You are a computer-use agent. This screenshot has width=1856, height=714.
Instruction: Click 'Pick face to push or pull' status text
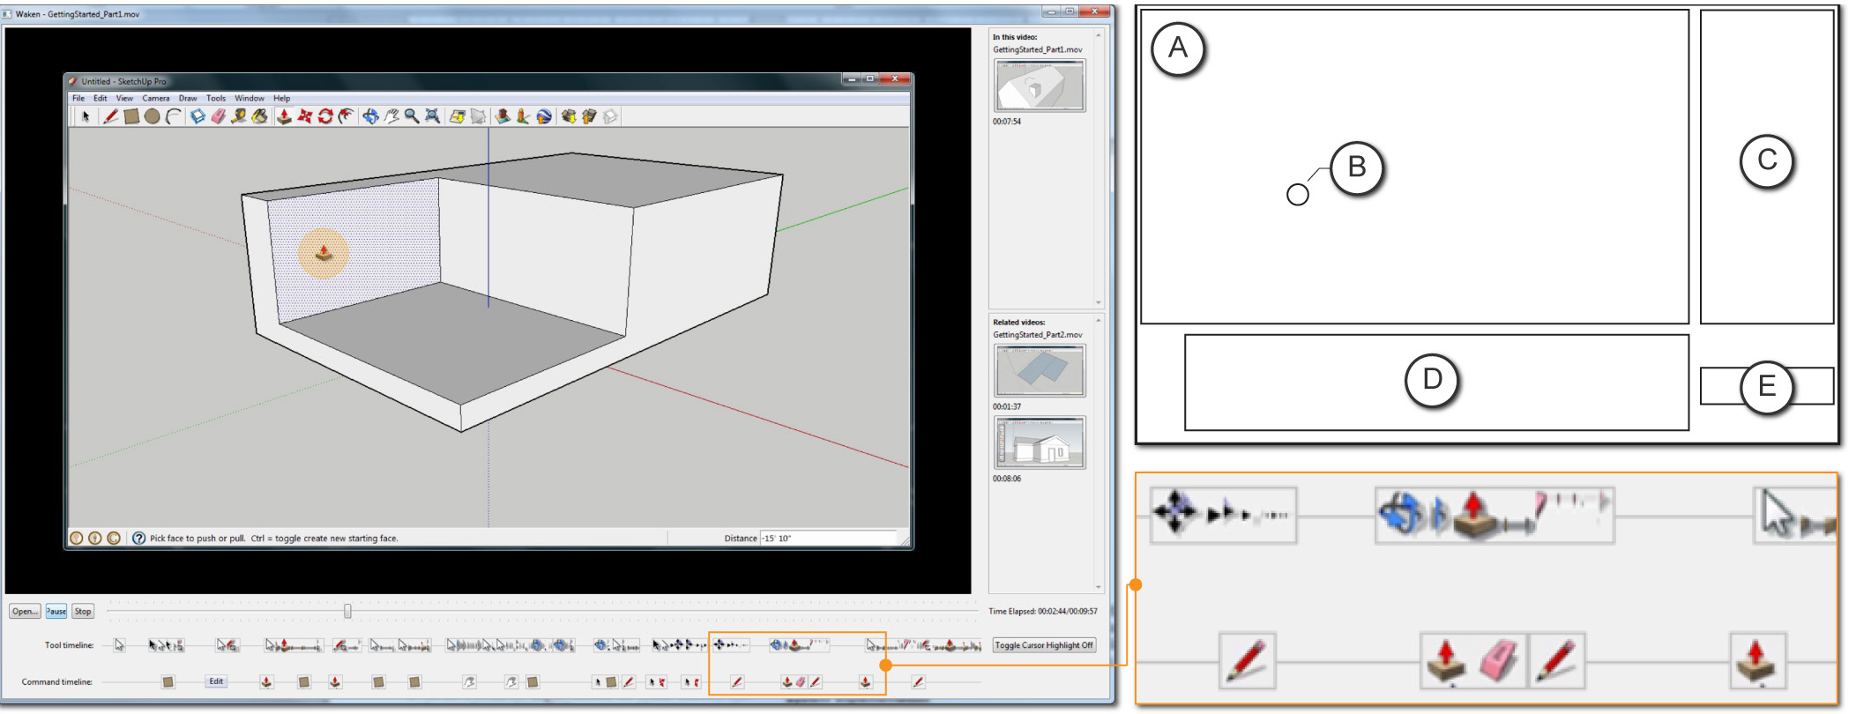[198, 538]
